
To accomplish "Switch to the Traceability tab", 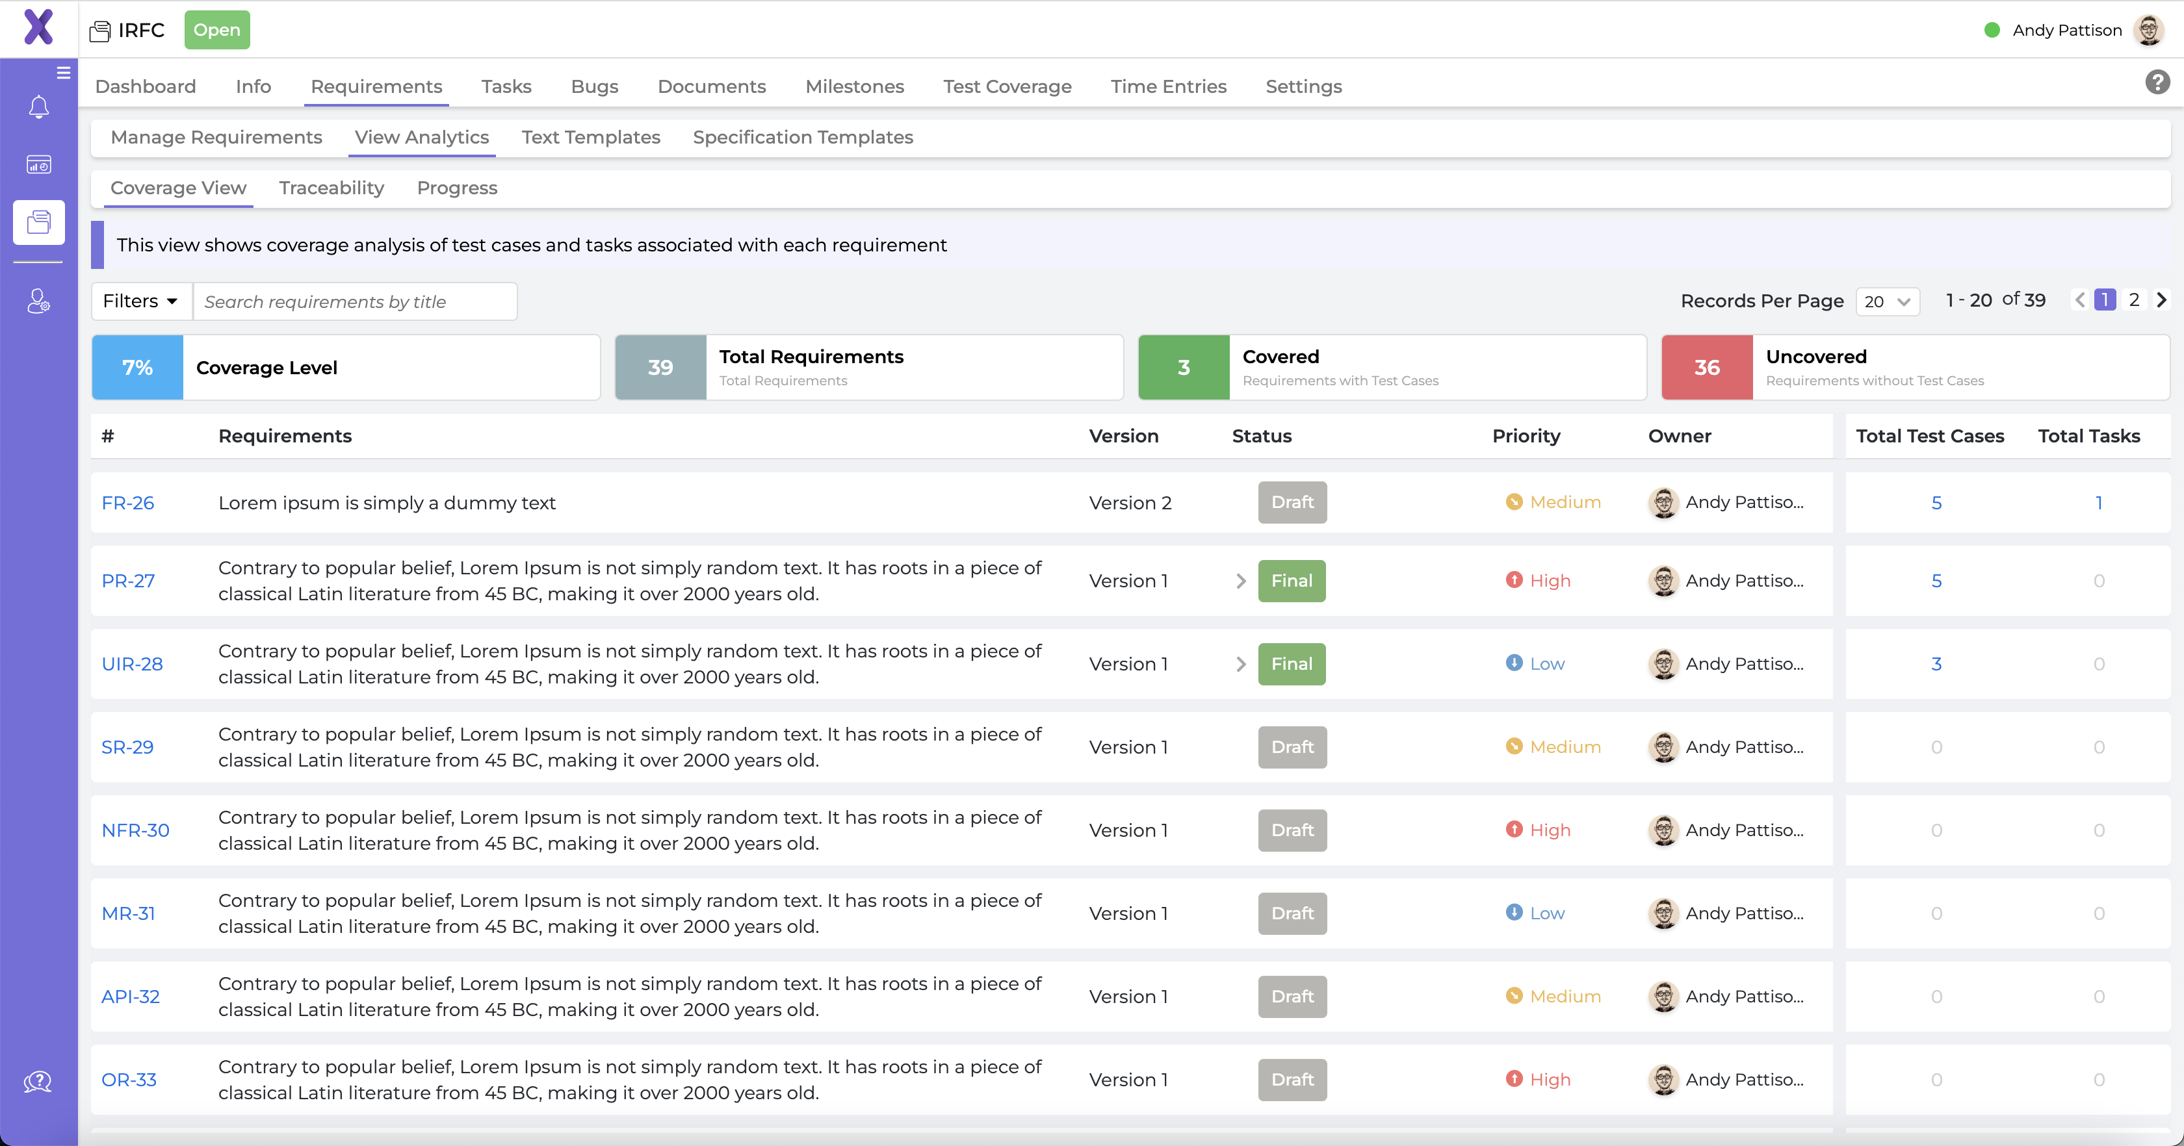I will [331, 187].
